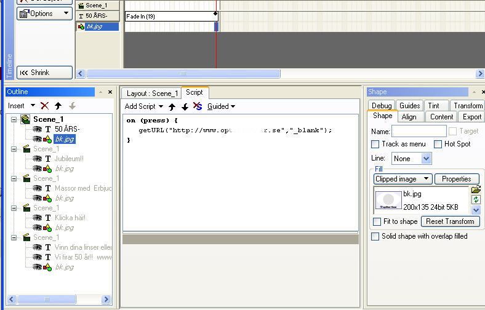
Task: Open the Export tab
Action: tap(471, 117)
